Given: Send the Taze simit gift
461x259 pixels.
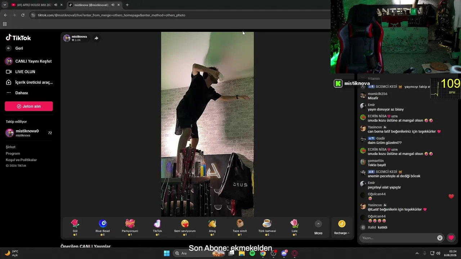Looking at the screenshot, I should [240, 228].
